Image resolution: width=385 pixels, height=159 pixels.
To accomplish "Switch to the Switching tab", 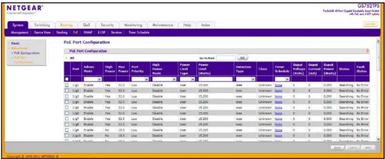I will pos(42,25).
